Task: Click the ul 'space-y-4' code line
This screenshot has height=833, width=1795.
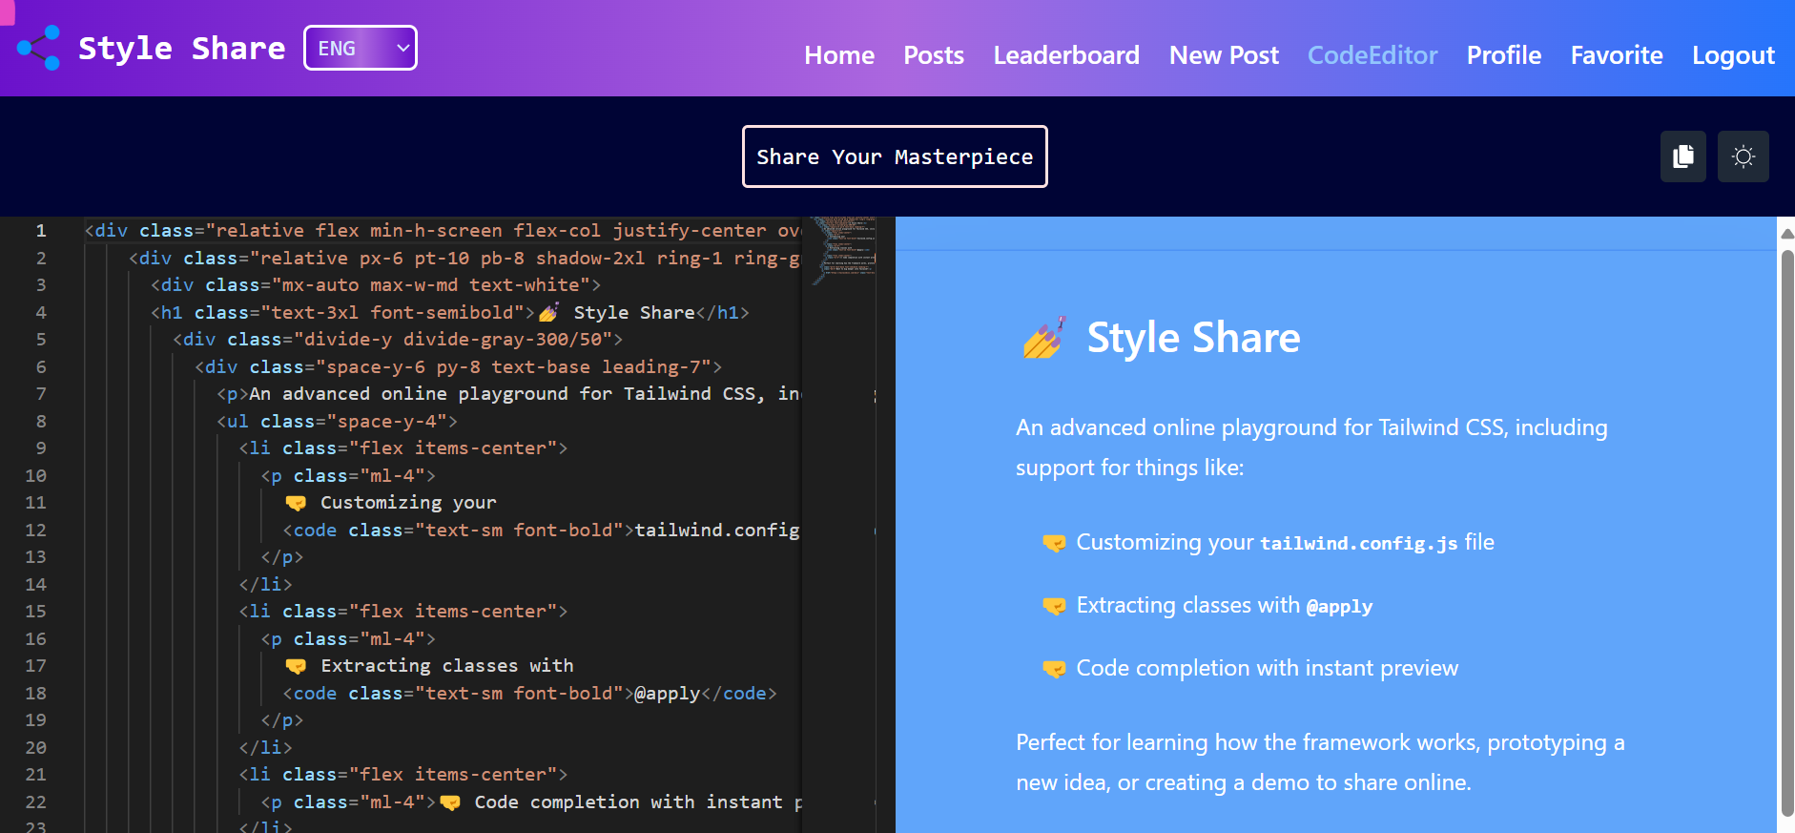Action: pos(338,421)
